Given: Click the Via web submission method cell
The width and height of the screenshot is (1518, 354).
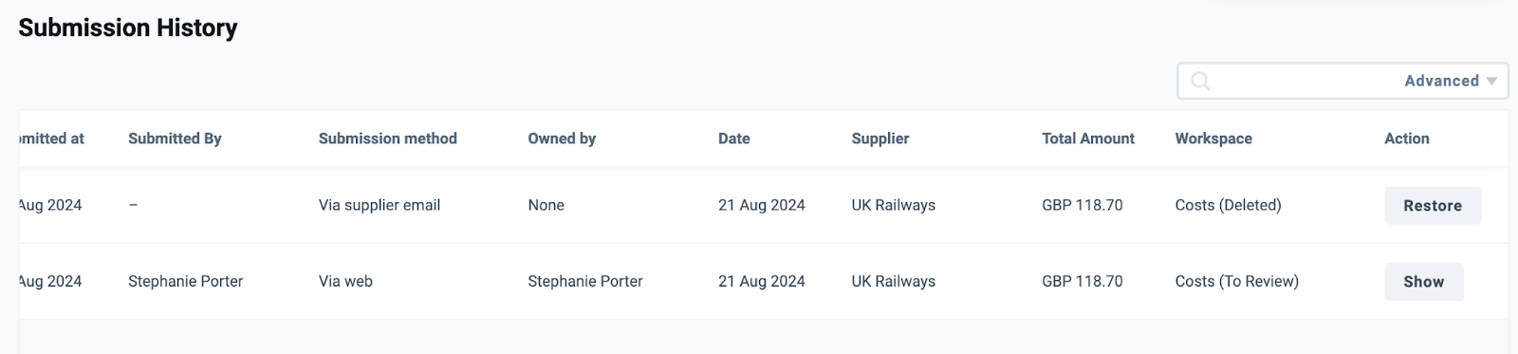Looking at the screenshot, I should coord(345,281).
